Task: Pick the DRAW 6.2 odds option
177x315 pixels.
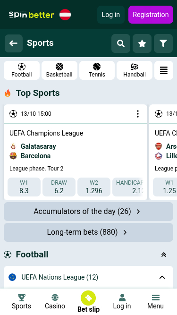Action: 59,187
